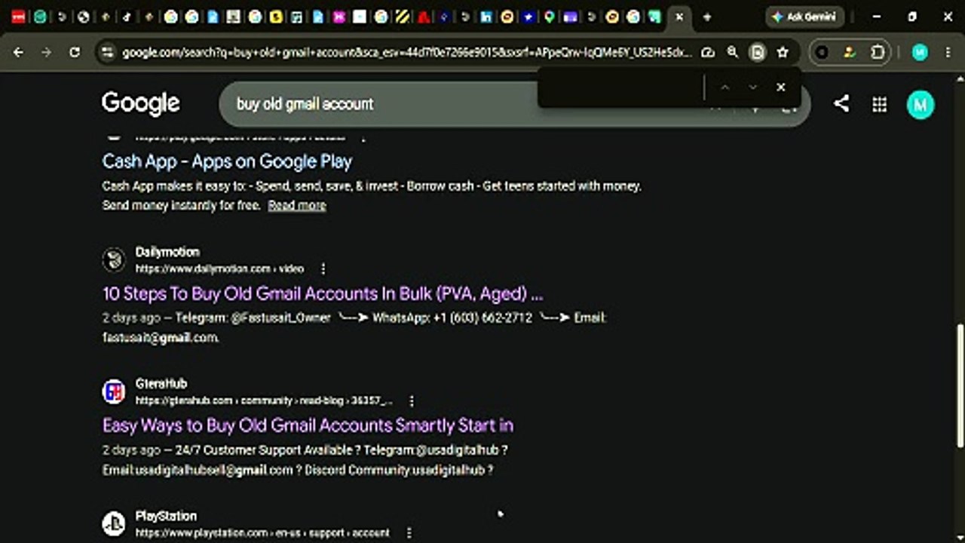Open more options for GtersHub result

pyautogui.click(x=411, y=400)
